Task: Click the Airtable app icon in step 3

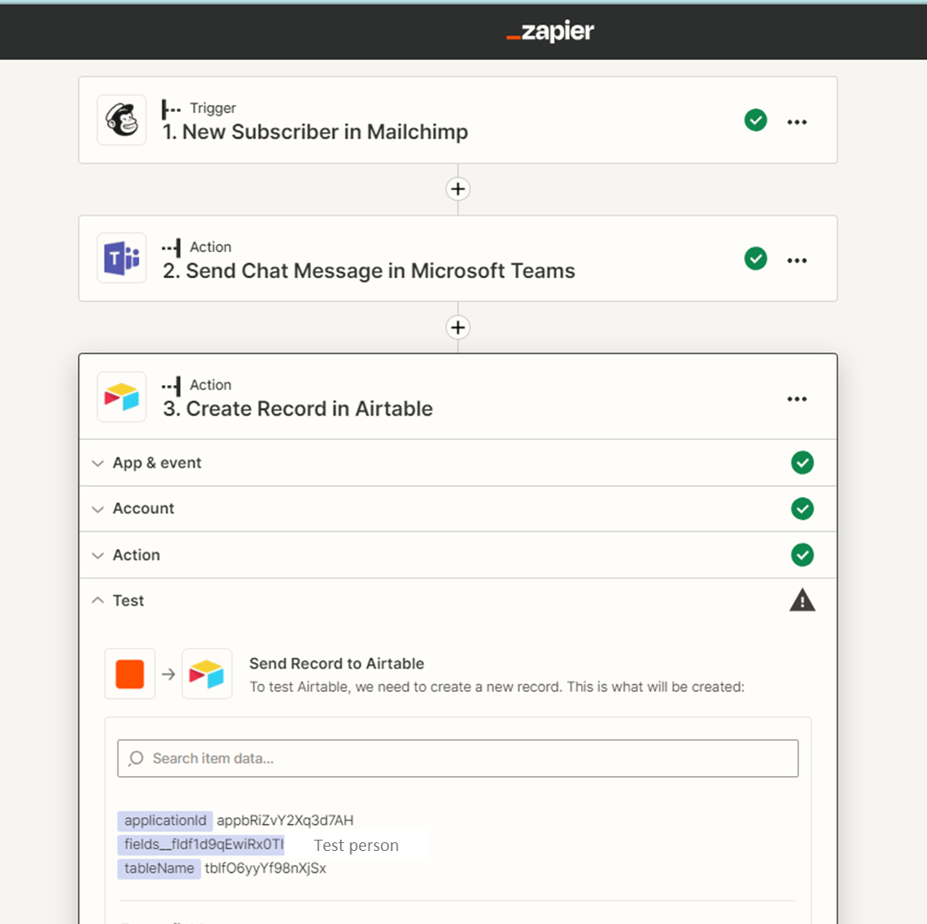Action: [122, 396]
